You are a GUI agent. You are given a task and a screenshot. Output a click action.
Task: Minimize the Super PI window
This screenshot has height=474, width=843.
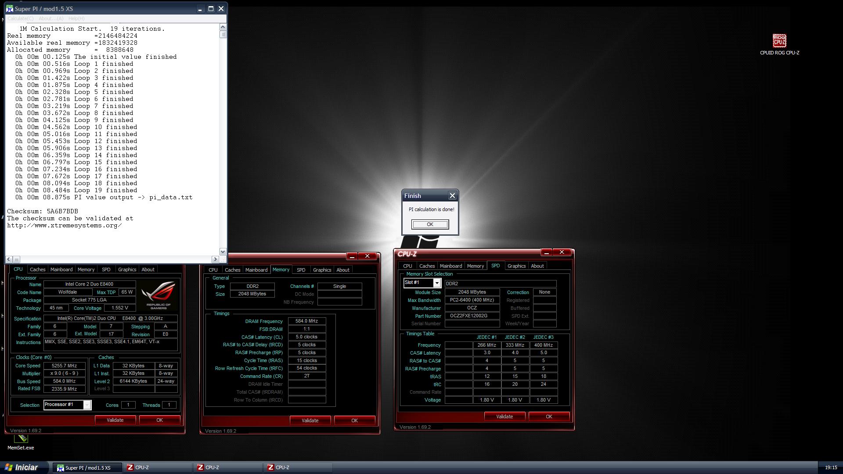tap(200, 9)
